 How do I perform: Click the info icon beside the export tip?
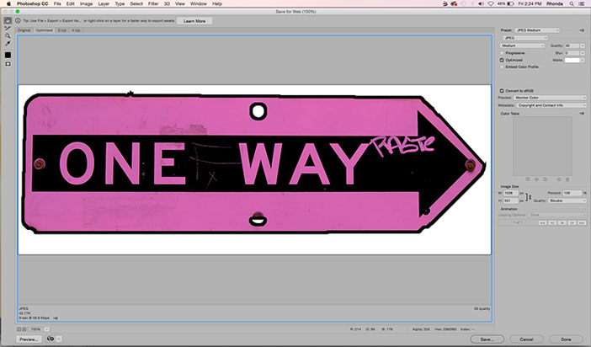click(18, 21)
